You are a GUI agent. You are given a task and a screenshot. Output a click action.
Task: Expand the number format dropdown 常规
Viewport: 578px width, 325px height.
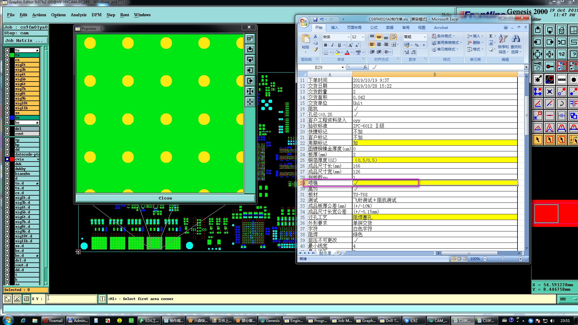click(x=425, y=37)
